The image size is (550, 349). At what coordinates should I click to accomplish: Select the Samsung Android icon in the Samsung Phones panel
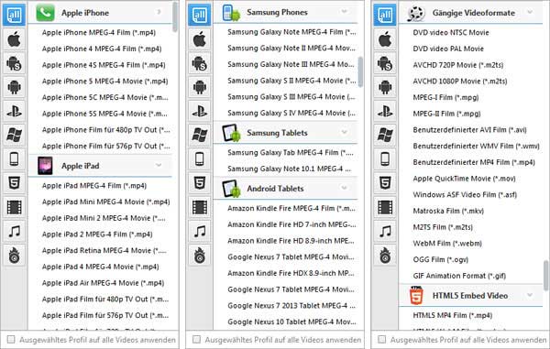[x=200, y=63]
